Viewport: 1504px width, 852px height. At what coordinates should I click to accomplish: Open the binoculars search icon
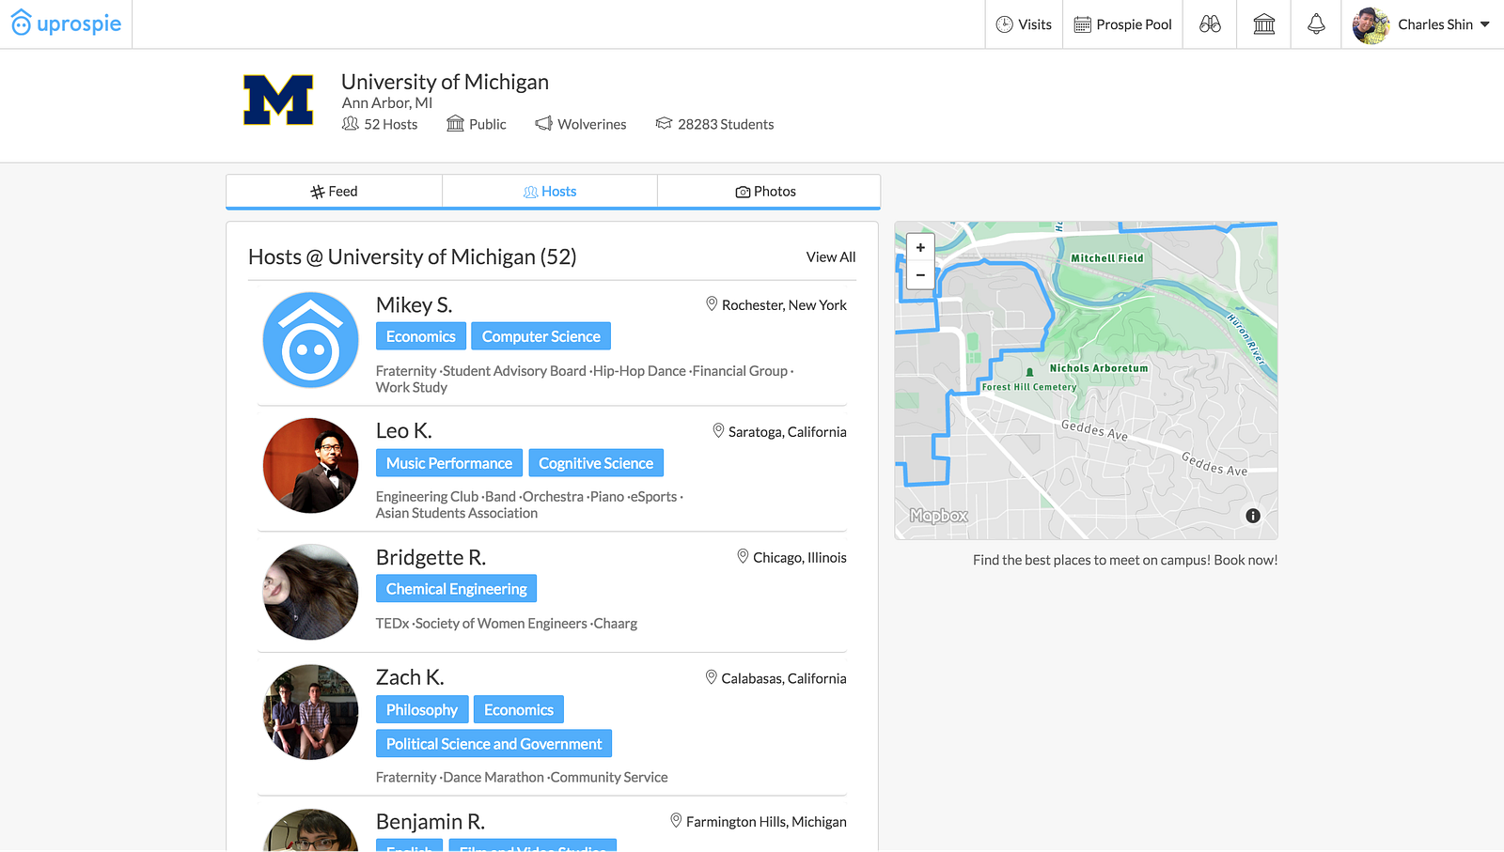[1210, 24]
